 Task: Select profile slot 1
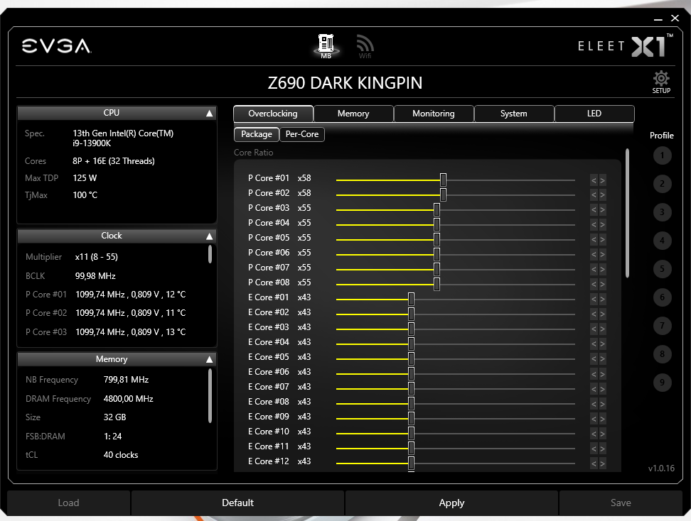tap(662, 155)
